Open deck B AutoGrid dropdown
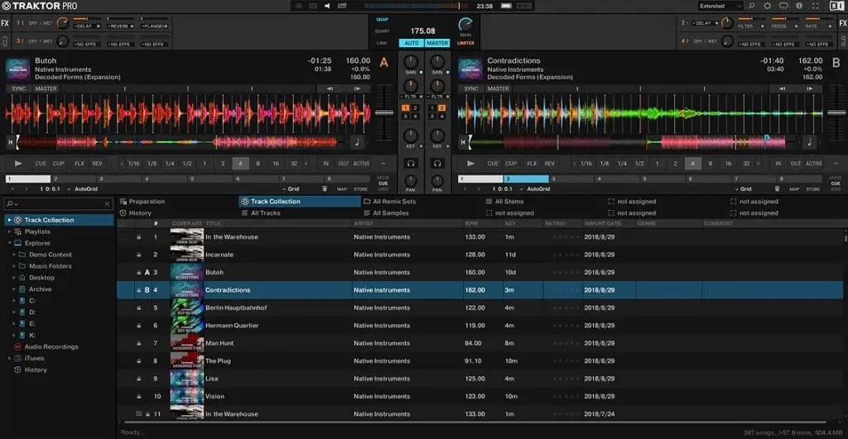Screen dimensions: 848x439 click(x=535, y=189)
